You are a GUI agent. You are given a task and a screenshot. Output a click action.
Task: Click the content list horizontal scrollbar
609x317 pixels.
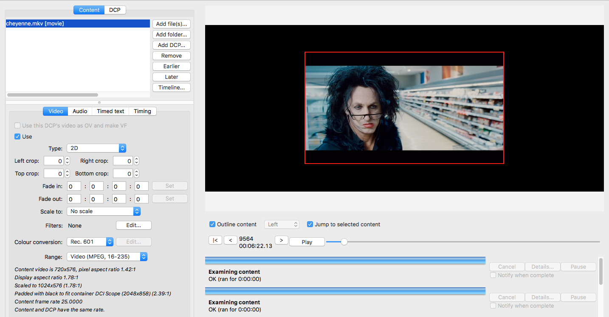[53, 95]
